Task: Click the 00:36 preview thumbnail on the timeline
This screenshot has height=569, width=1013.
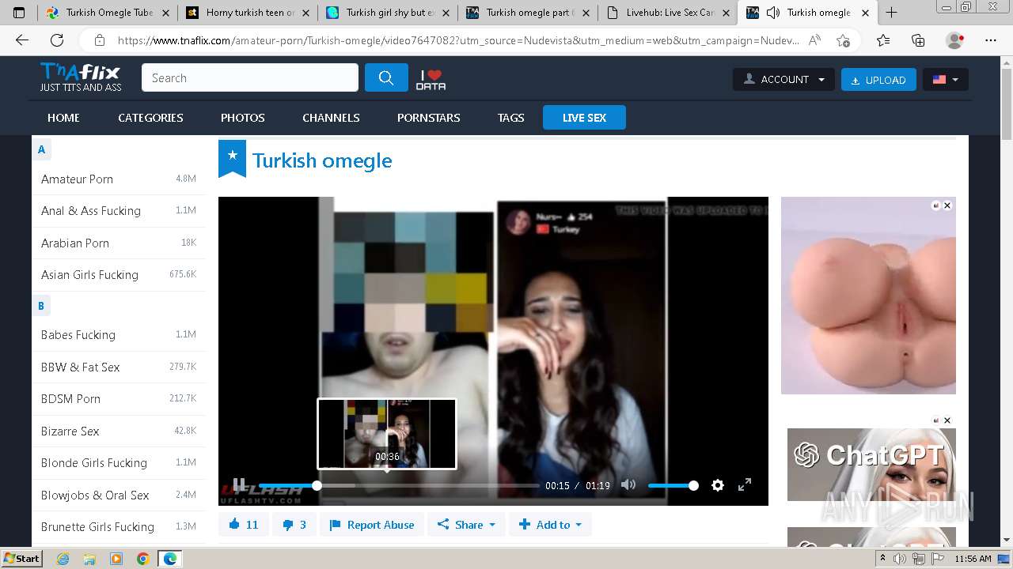Action: tap(387, 434)
